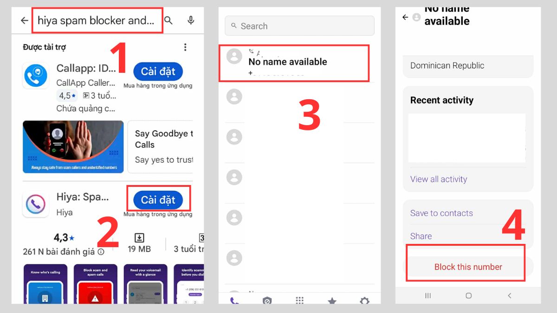The image size is (557, 313).
Task: Tap the Play Store back arrow
Action: click(25, 20)
